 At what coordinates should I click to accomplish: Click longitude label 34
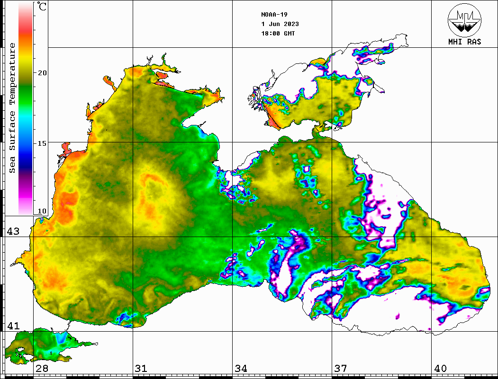241,369
